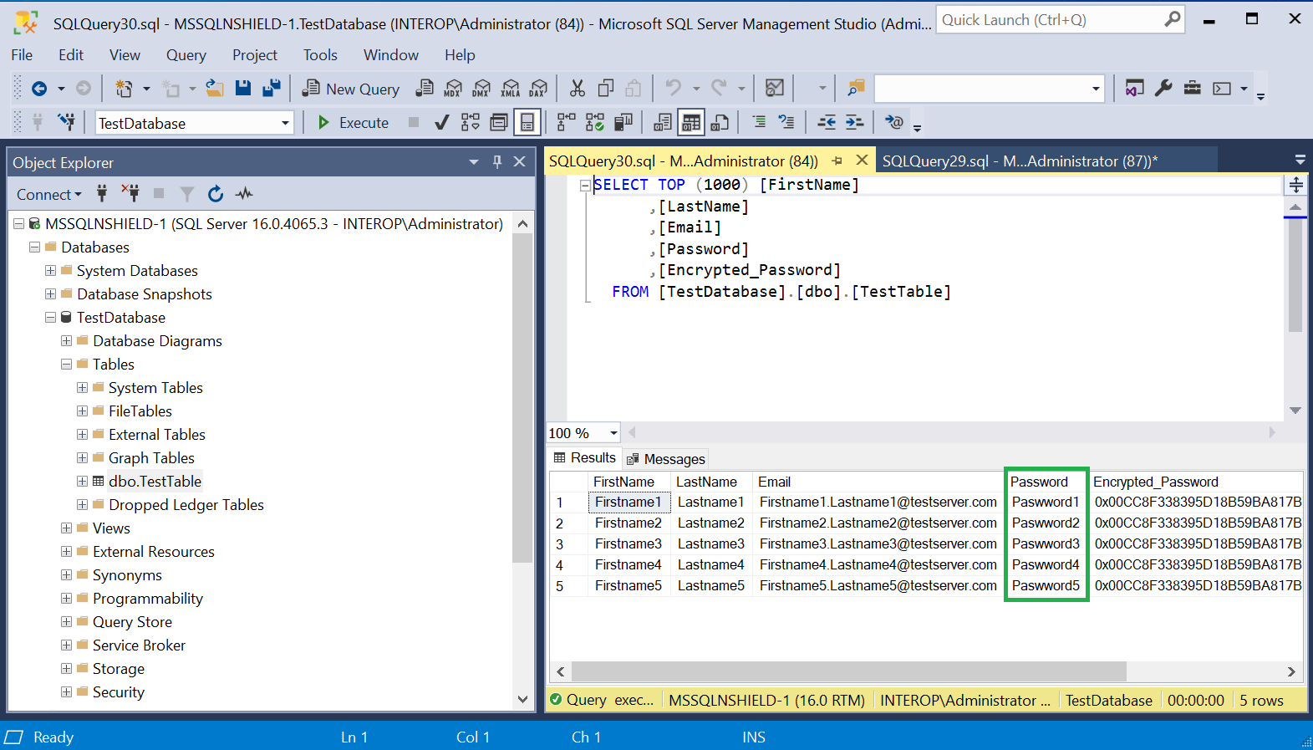The height and width of the screenshot is (750, 1313).
Task: Open the 100 % zoom dropdown
Action: (x=613, y=433)
